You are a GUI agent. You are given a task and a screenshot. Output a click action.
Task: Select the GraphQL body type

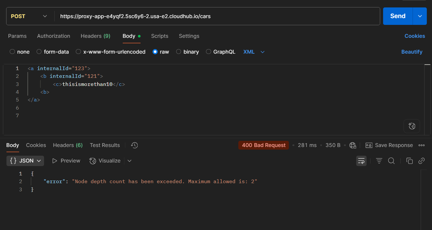208,52
